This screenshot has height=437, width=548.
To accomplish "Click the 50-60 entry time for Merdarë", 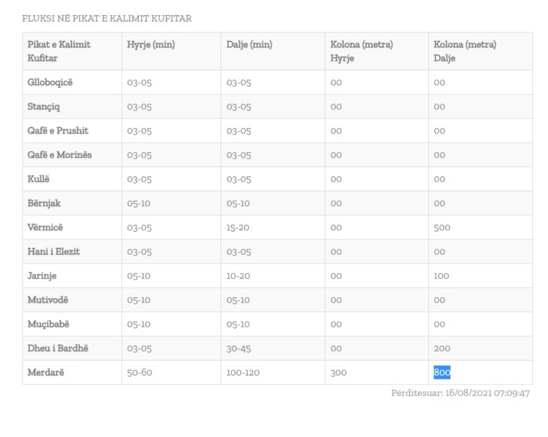I will (x=139, y=373).
